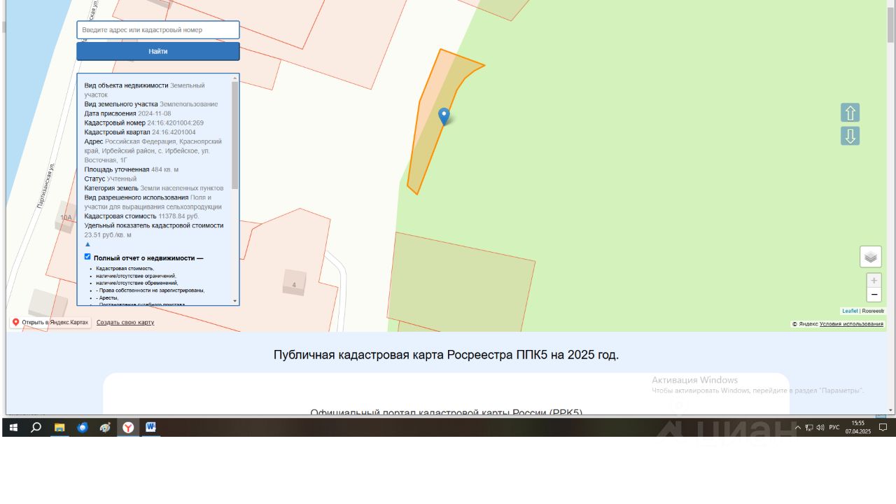Zoom out the map with minus button
This screenshot has height=504, width=896.
874,295
